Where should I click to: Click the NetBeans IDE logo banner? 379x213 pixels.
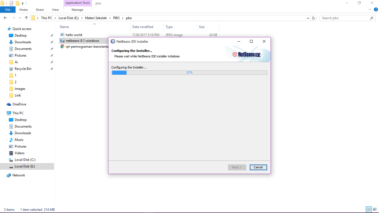click(x=246, y=54)
